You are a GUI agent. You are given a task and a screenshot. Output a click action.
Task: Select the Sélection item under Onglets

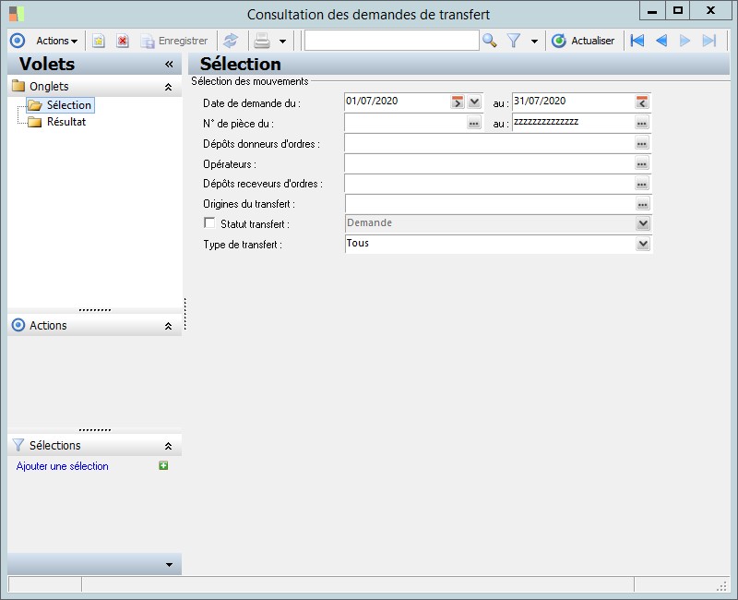click(x=68, y=105)
